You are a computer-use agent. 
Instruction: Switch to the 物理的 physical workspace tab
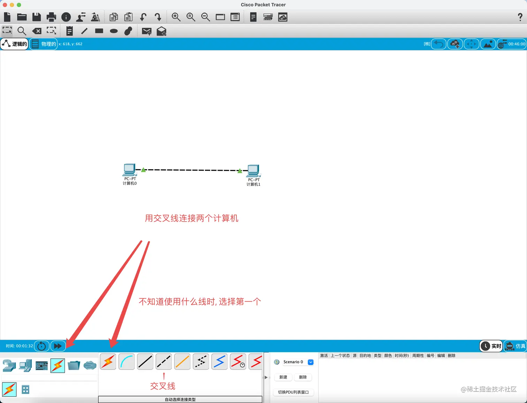coord(43,44)
